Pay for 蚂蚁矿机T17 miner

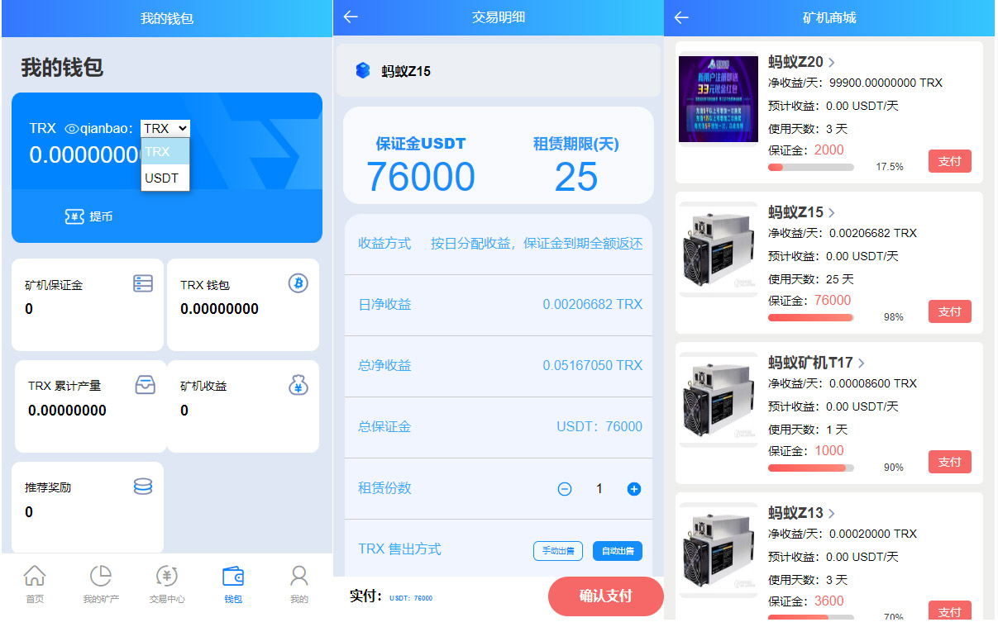coord(950,462)
